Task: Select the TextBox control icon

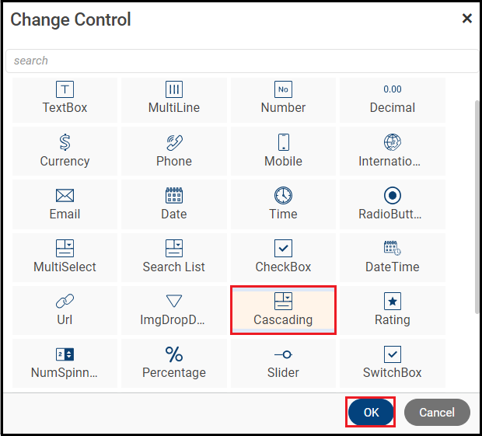Action: pos(65,89)
